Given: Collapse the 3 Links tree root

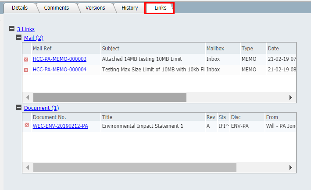Looking at the screenshot, I should tap(12, 28).
